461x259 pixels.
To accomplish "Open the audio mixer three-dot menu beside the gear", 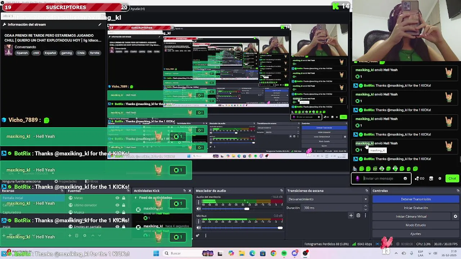I will point(206,236).
